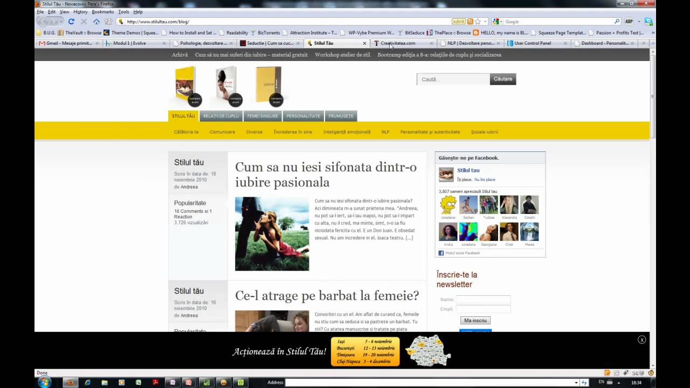Screen dimensions: 690x388
Task: Open the Arhivă link in top bar
Action: pos(180,55)
